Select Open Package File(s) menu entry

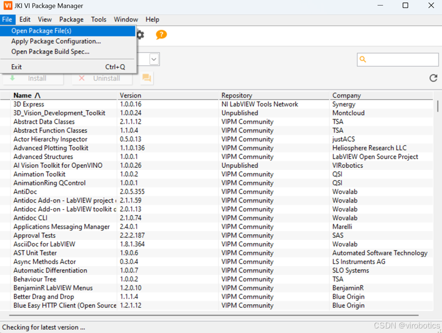tap(68, 31)
